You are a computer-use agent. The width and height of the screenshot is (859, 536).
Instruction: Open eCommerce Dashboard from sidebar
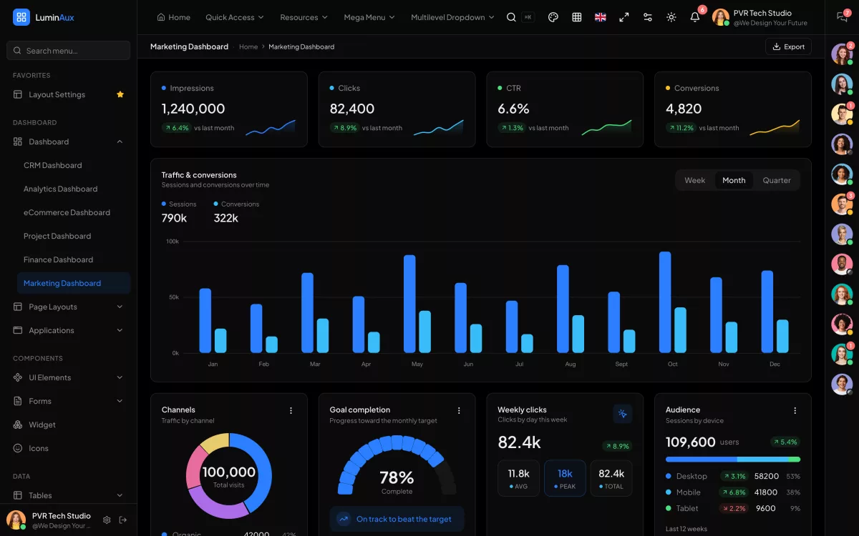[74, 212]
